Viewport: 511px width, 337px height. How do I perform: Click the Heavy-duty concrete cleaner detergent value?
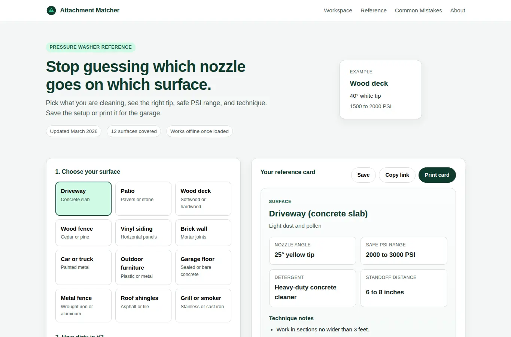pyautogui.click(x=305, y=292)
